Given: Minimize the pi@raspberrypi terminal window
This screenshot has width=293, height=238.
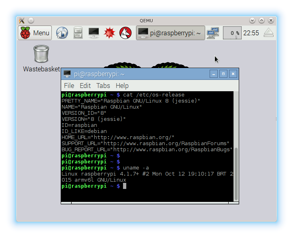Looking at the screenshot, I should pos(214,74).
